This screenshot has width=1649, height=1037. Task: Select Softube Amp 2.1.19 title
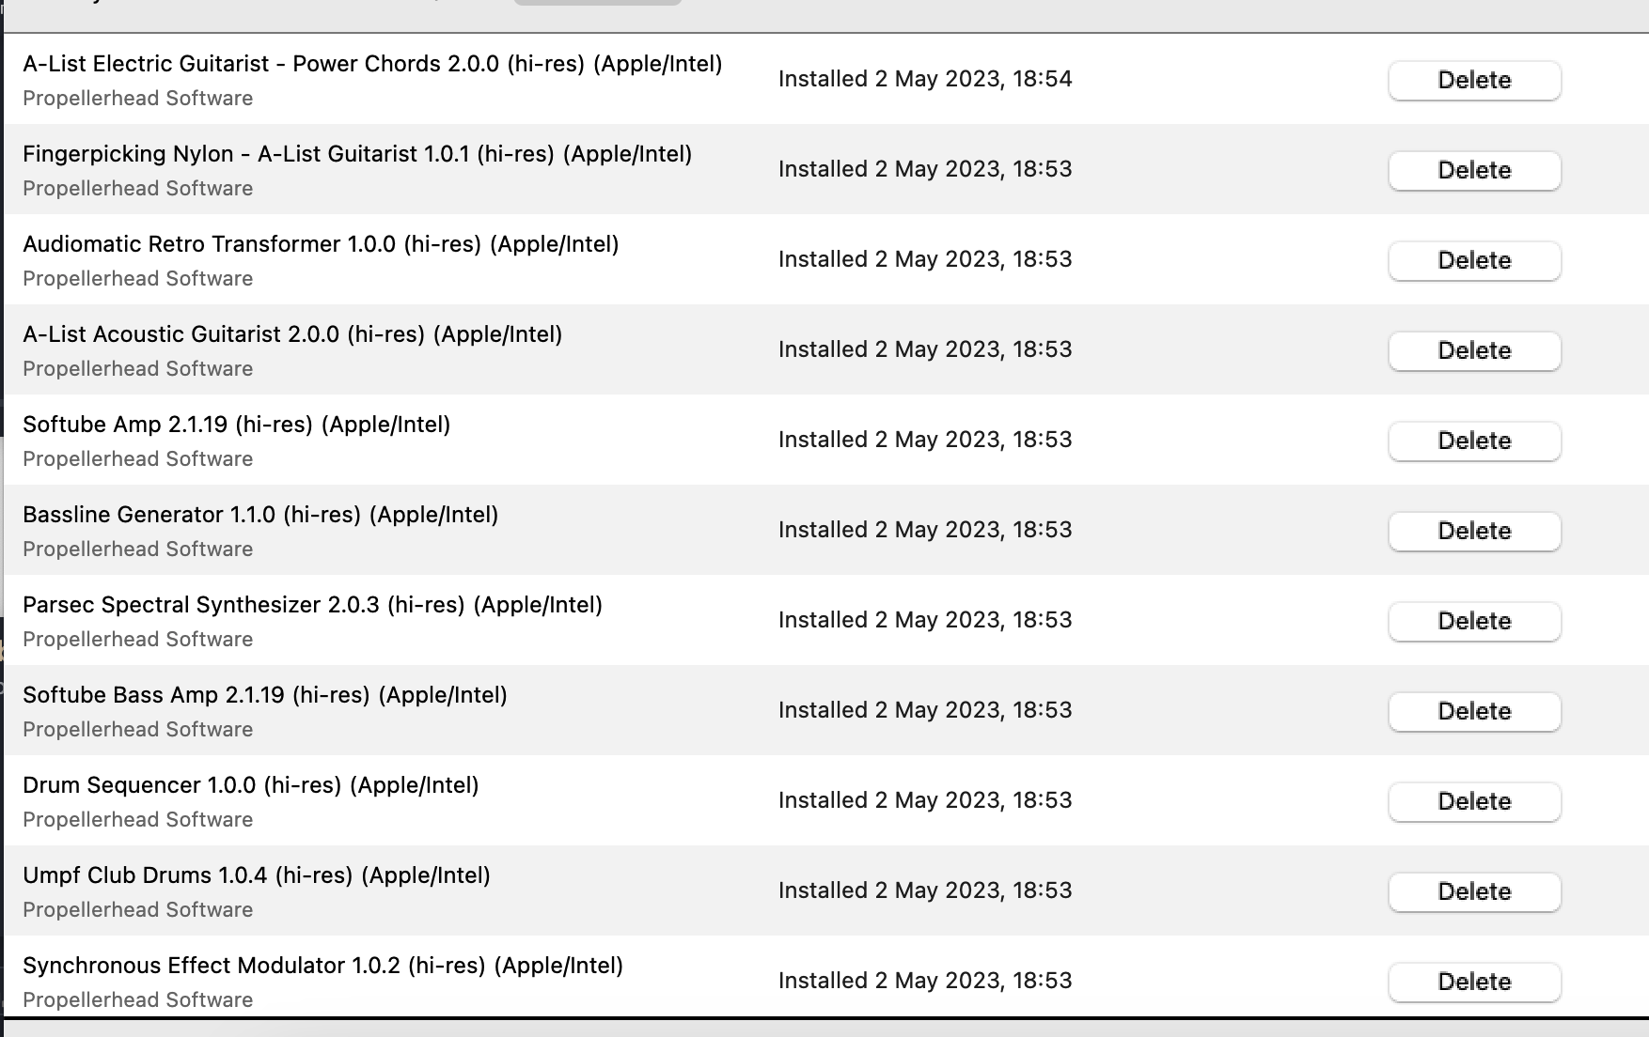(x=237, y=425)
